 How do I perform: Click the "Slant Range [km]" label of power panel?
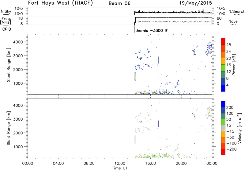pyautogui.click(x=9, y=65)
